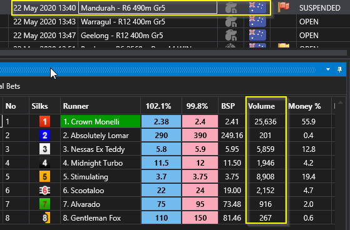Select the Geelong R12 400m Gr5 market
The image size is (350, 230).
(122, 36)
